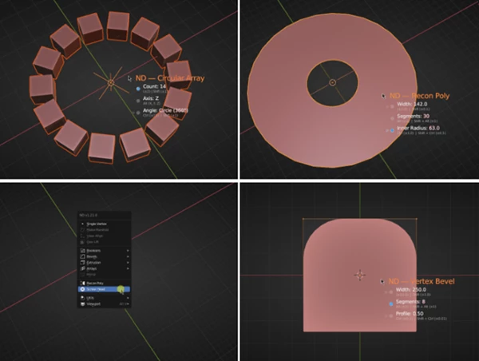Click the 'ND — Vertex Bevel' overlay title

click(422, 281)
